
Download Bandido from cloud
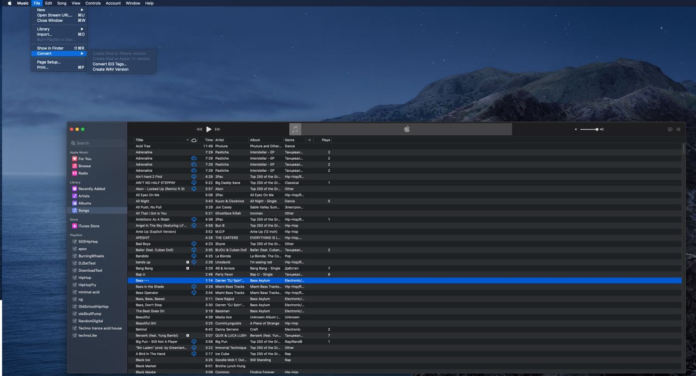(194, 256)
